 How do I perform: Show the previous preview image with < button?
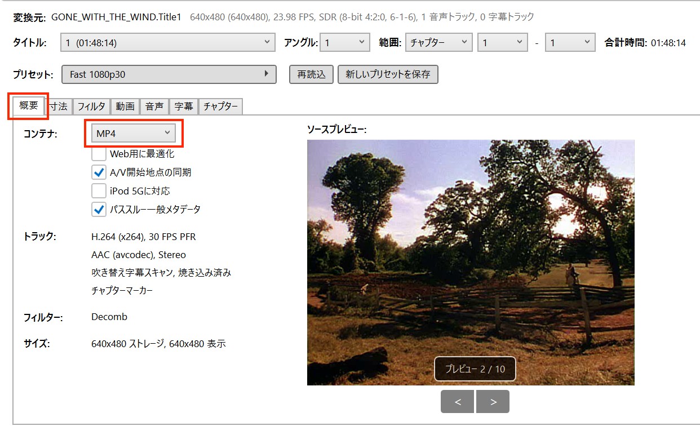(458, 402)
